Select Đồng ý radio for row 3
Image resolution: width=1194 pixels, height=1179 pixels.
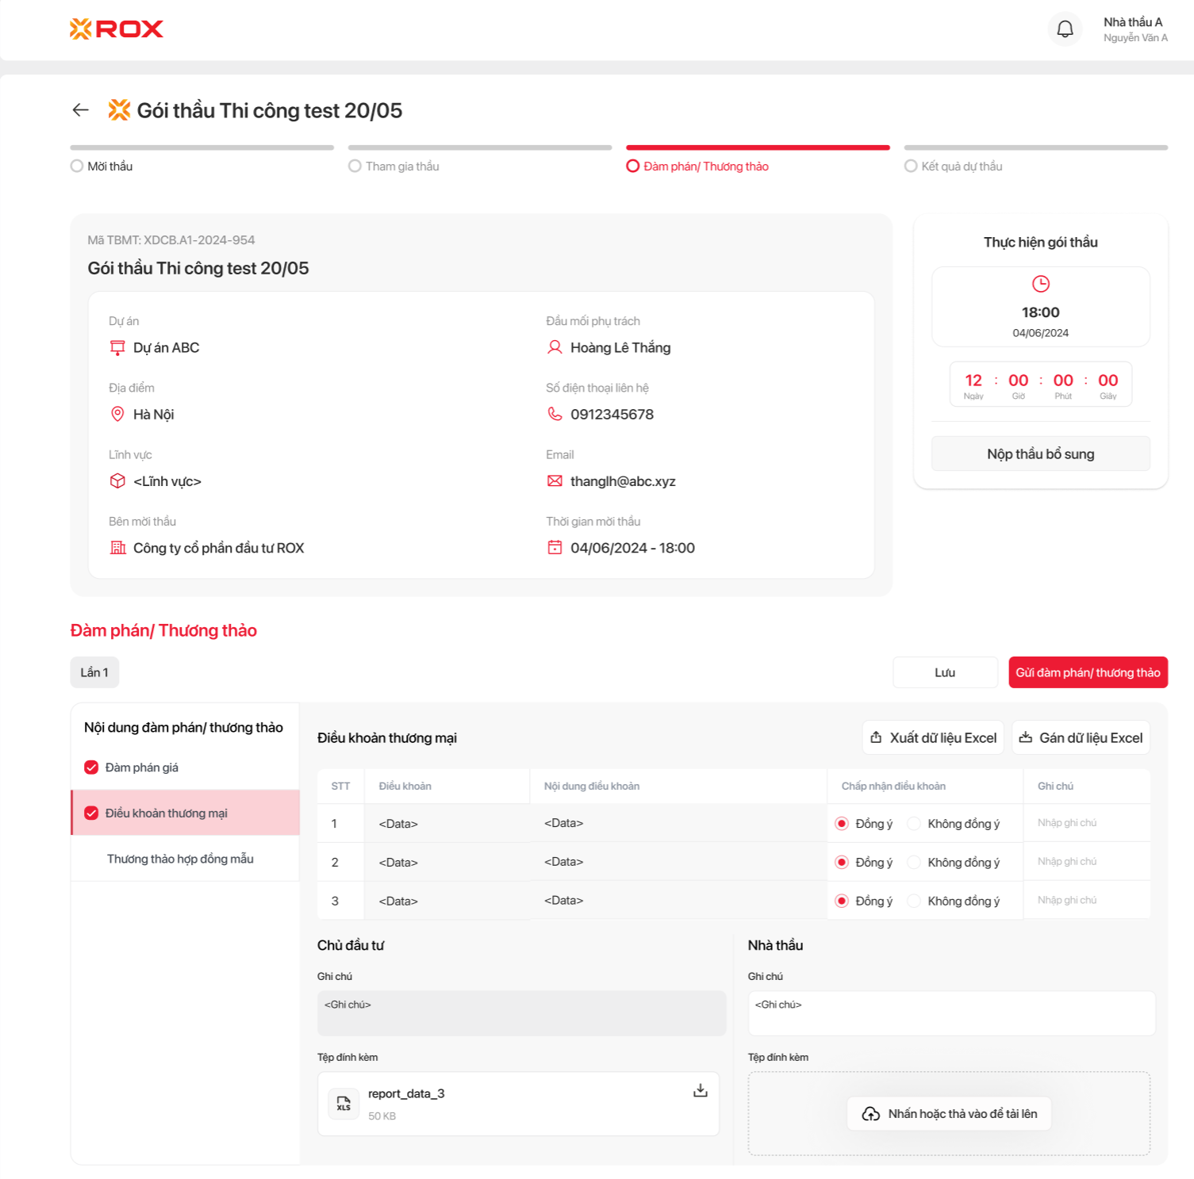(842, 901)
